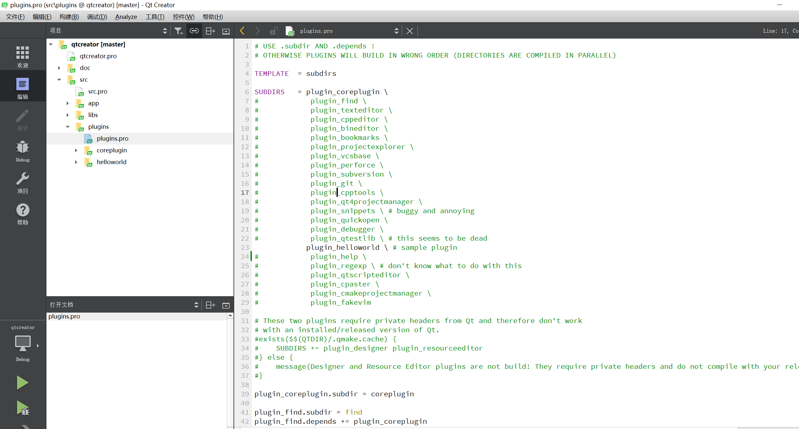The height and width of the screenshot is (429, 799).
Task: Click the split editor view icon in toolbar
Action: tap(210, 30)
